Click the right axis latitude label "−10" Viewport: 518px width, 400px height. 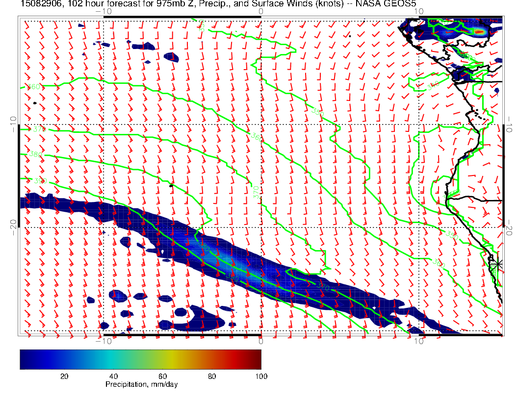(510, 125)
